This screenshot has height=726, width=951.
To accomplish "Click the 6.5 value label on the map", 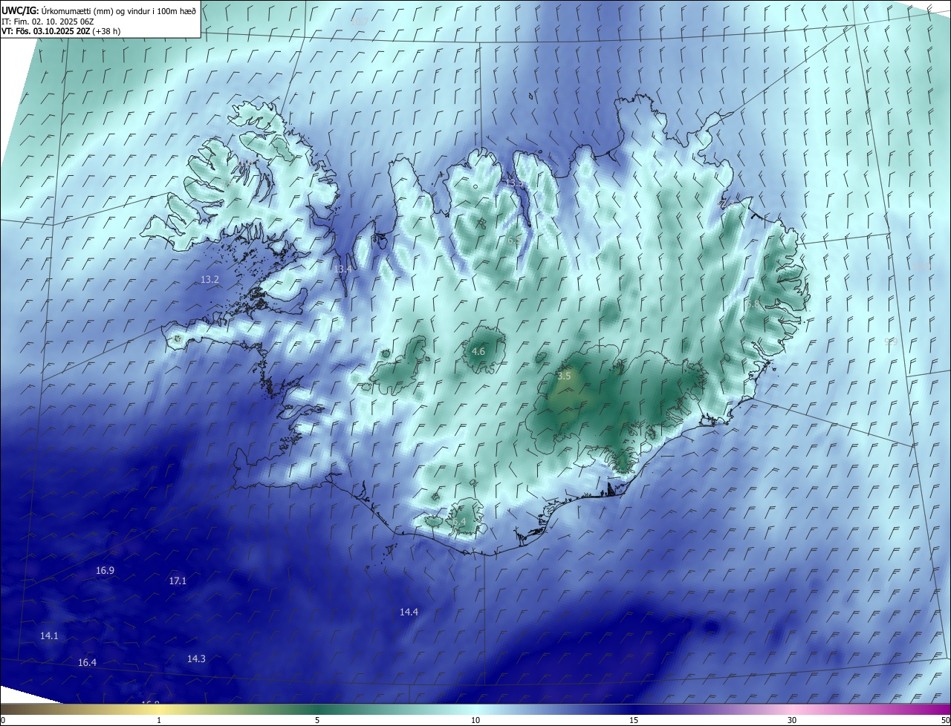I will click(x=514, y=241).
